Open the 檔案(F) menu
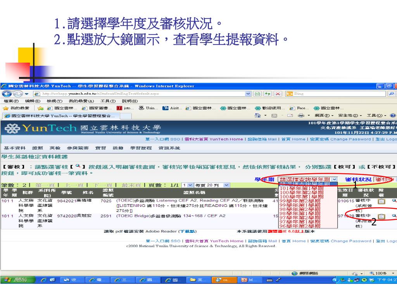 click(x=11, y=101)
